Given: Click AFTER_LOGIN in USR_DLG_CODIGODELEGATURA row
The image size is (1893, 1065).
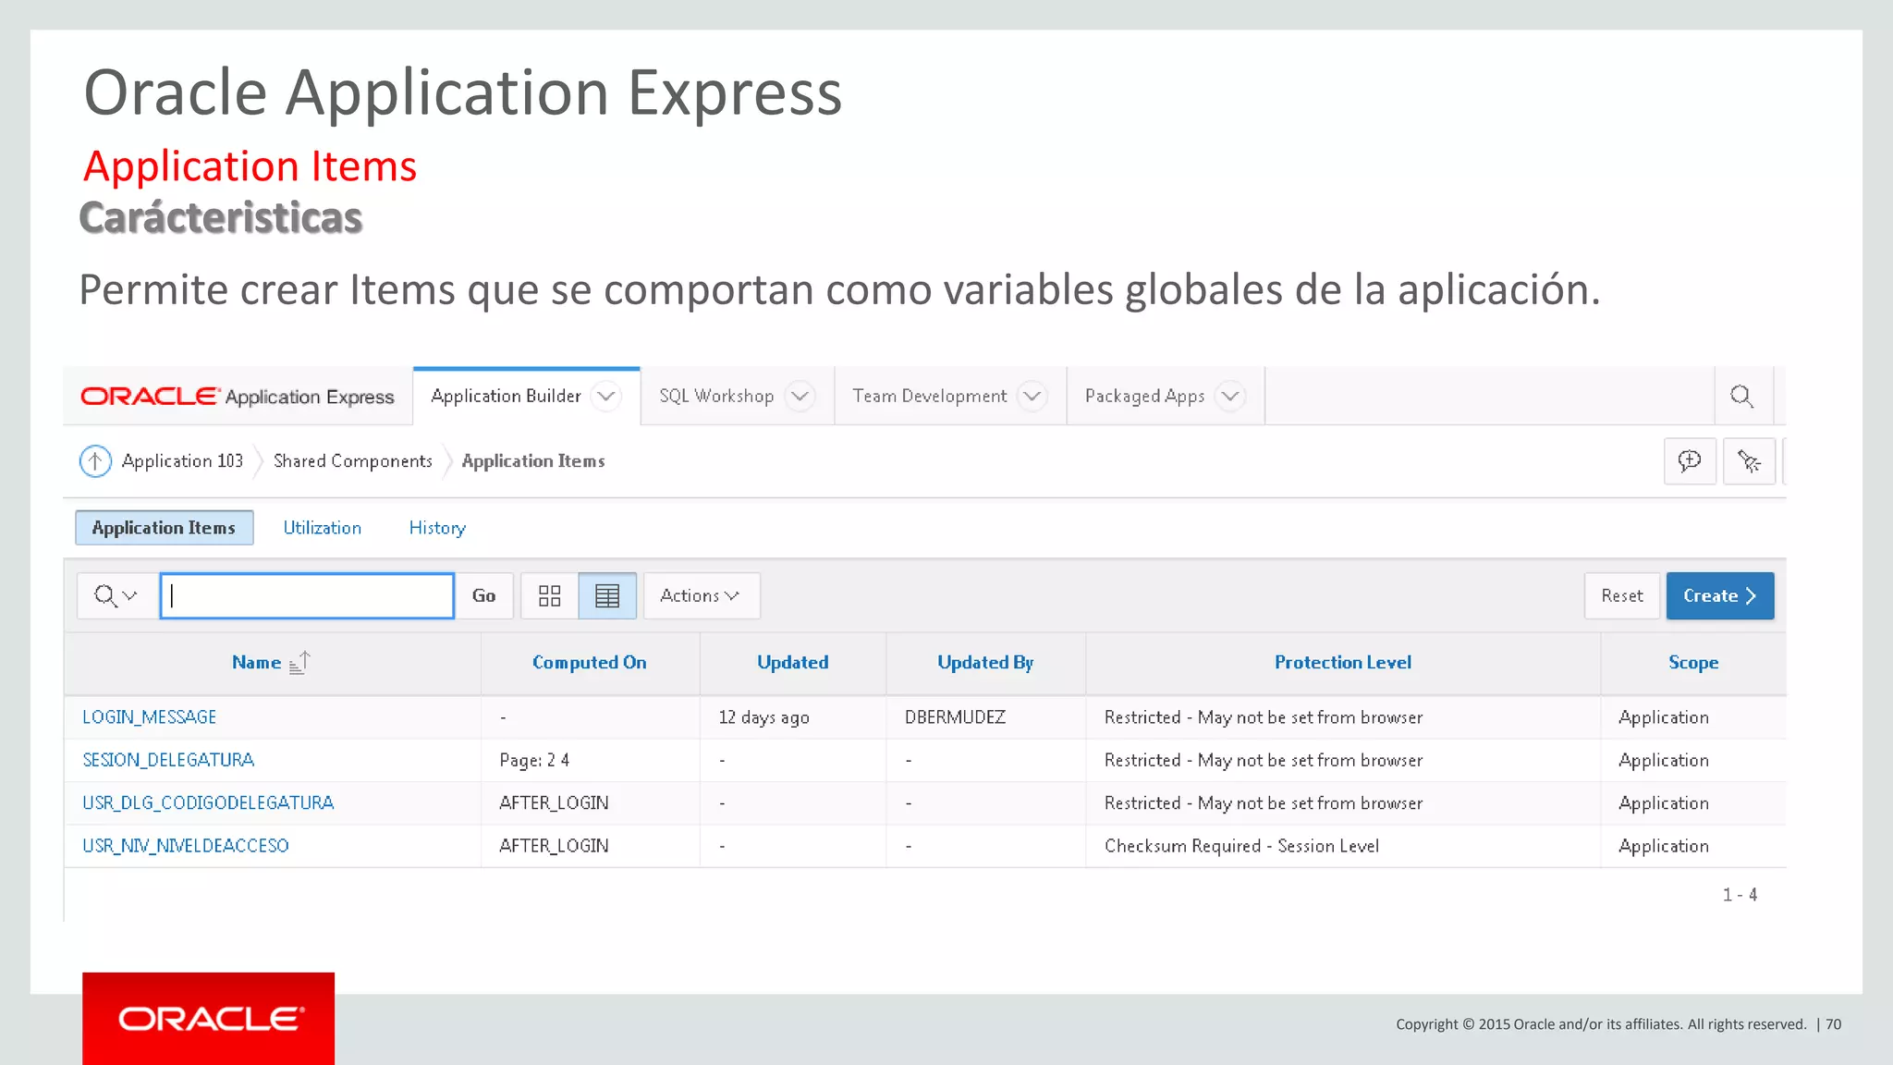Looking at the screenshot, I should click(x=554, y=802).
